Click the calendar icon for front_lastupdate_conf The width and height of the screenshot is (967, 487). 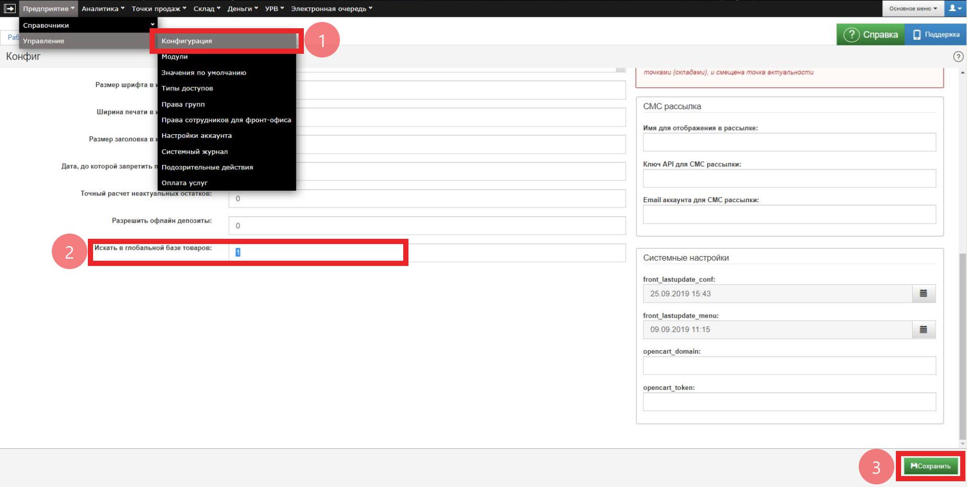tap(923, 294)
